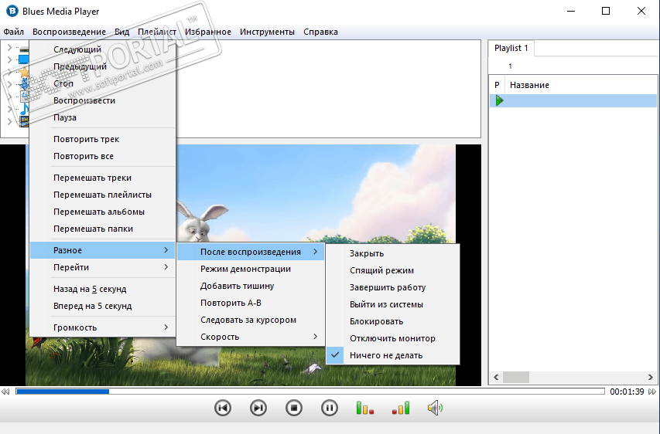Image resolution: width=660 pixels, height=434 pixels.
Task: Click the fast-forward arrows right of time
Action: pyautogui.click(x=652, y=392)
